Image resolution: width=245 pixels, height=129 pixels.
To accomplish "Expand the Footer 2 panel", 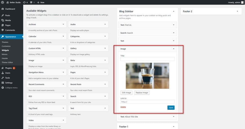I will (x=237, y=11).
